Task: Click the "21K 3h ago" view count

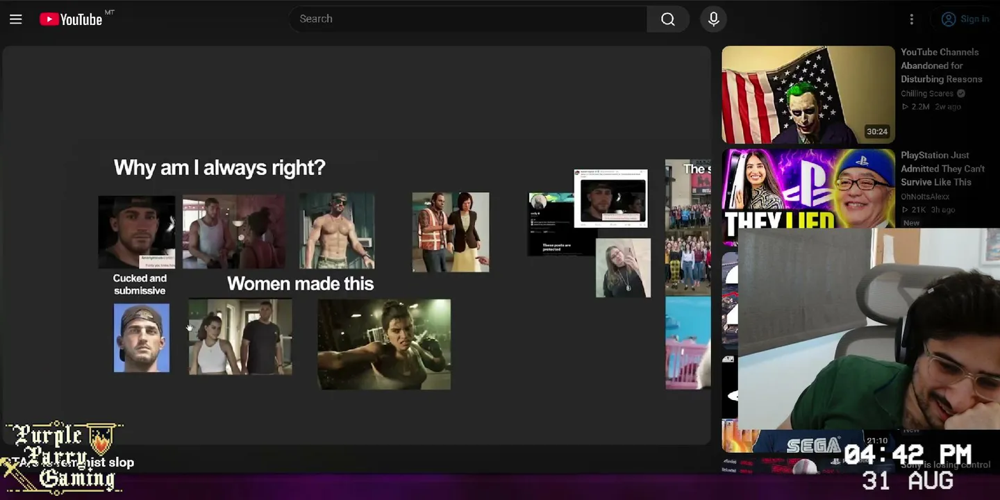Action: click(x=928, y=210)
